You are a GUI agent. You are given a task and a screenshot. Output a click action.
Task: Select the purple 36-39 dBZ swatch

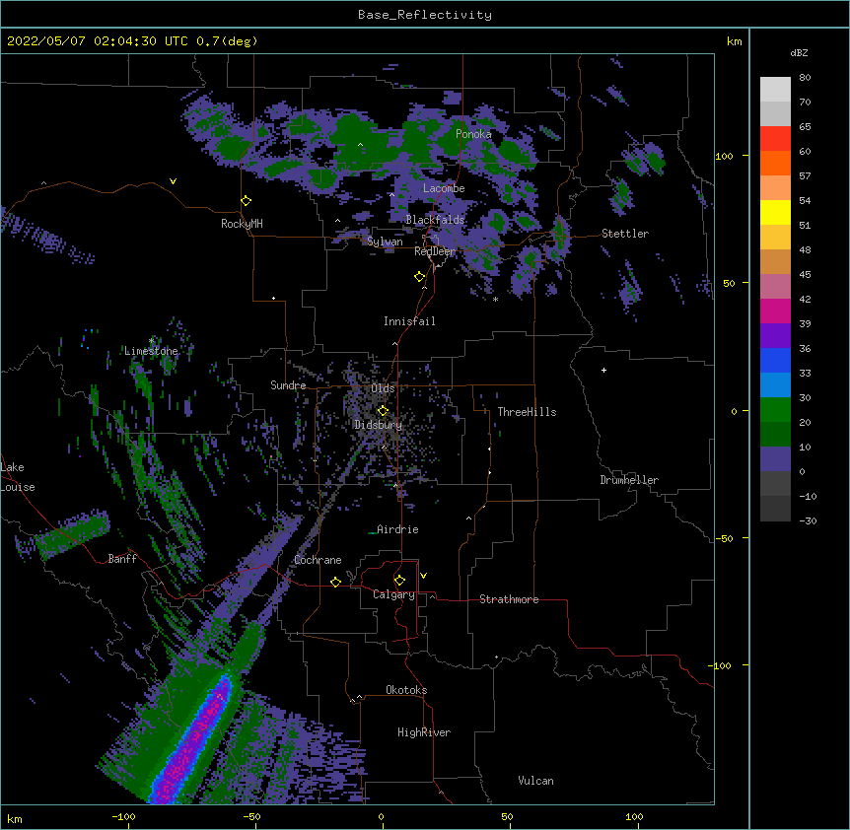coord(775,336)
